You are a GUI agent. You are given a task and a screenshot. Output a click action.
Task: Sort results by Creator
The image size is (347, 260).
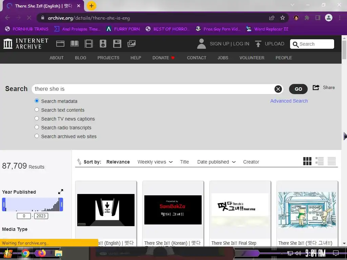point(251,162)
